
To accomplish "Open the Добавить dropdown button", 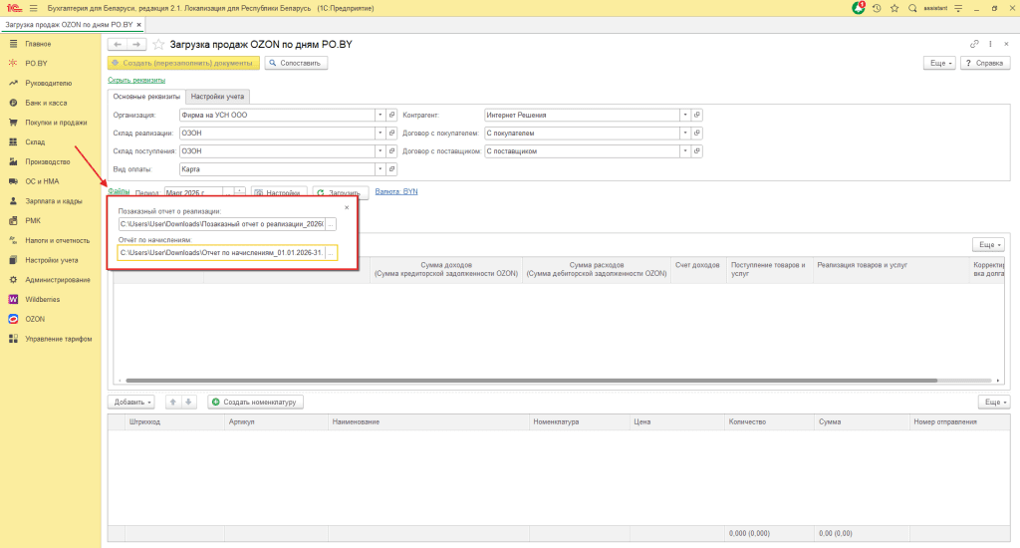I will [131, 403].
